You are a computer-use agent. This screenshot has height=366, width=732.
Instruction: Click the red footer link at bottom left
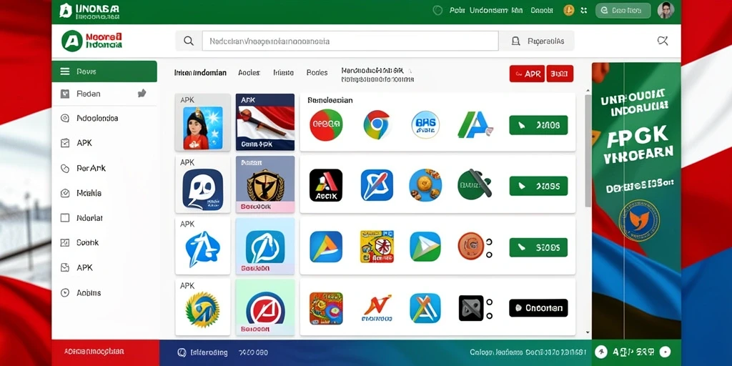94,352
